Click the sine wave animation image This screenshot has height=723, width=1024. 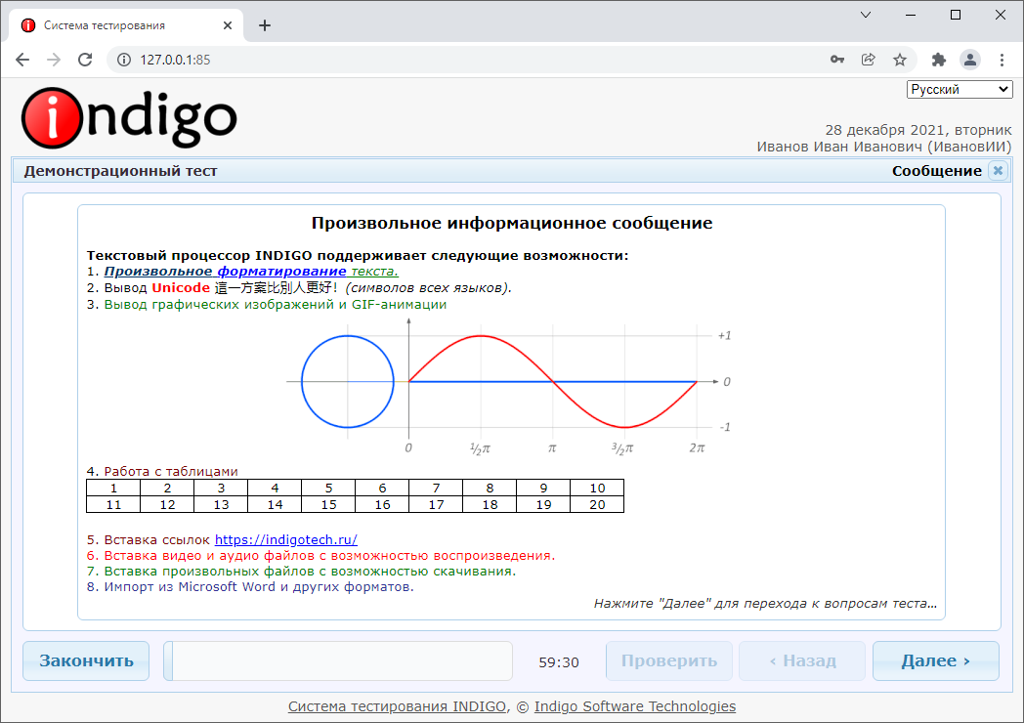(510, 387)
